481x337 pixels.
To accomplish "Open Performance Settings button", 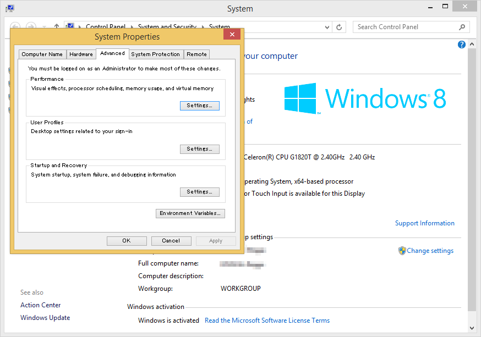I will [200, 106].
